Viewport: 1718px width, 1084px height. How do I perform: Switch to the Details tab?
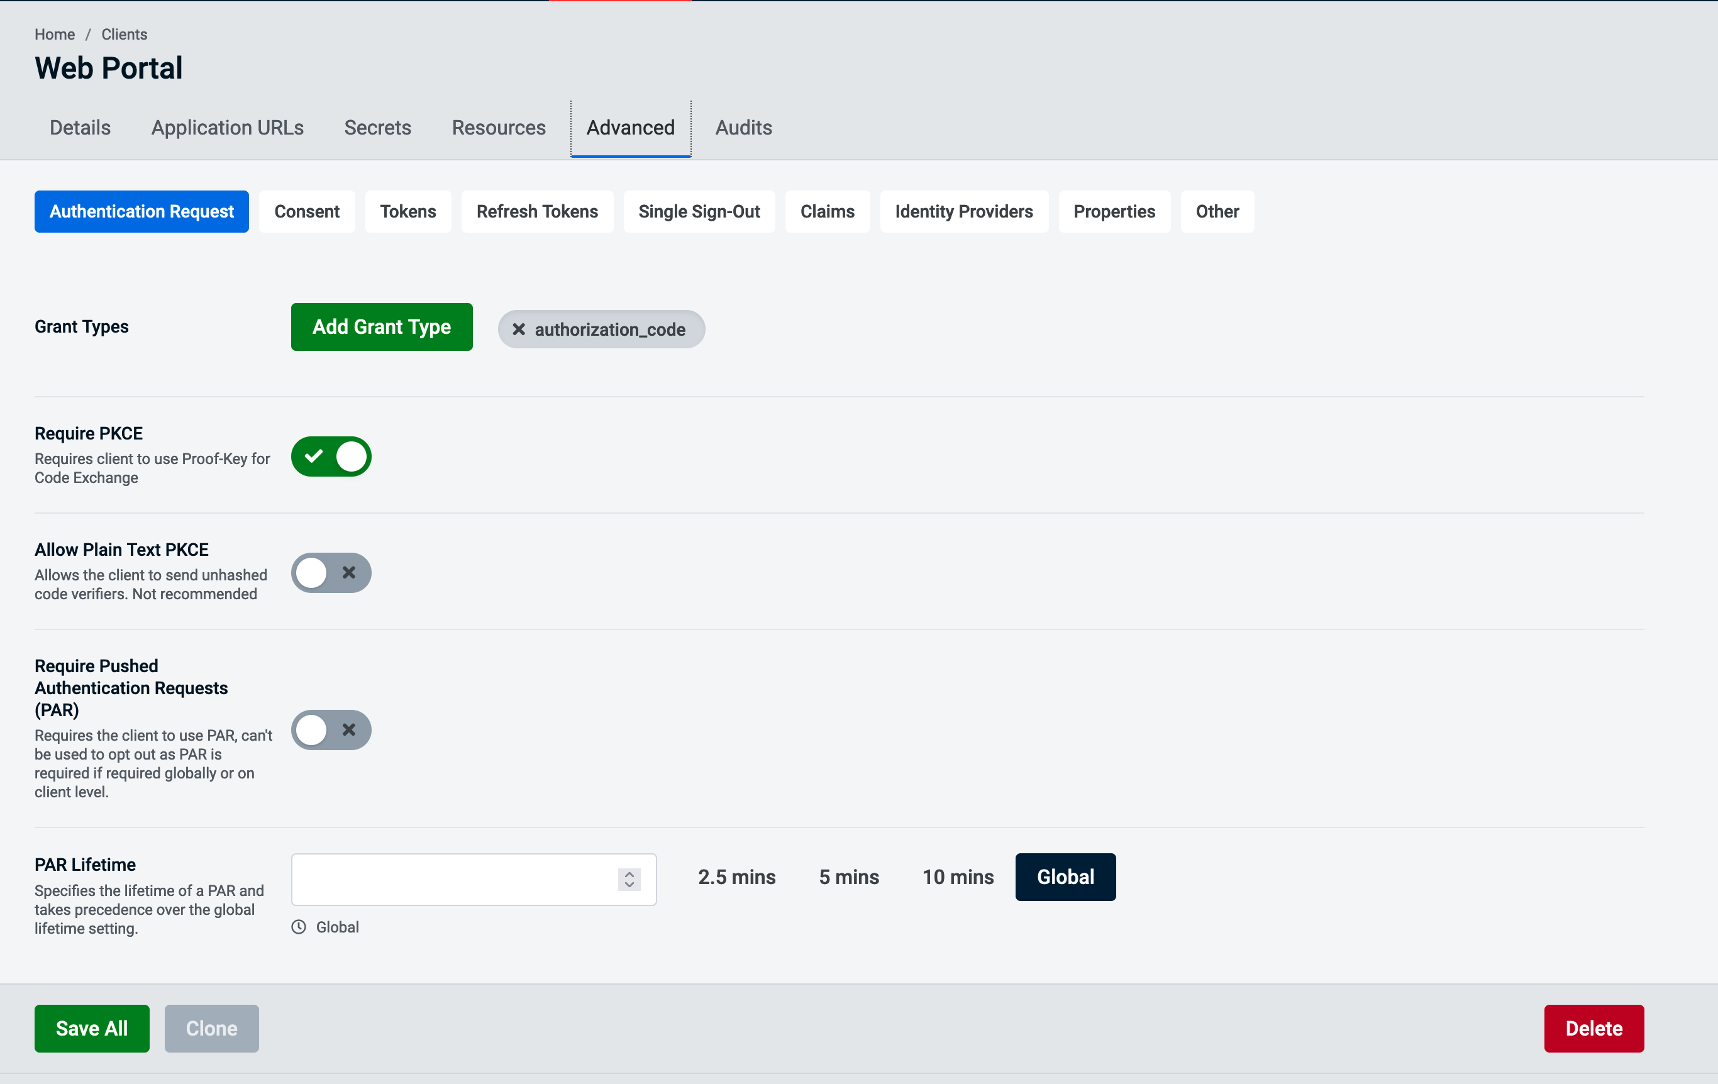click(x=79, y=127)
